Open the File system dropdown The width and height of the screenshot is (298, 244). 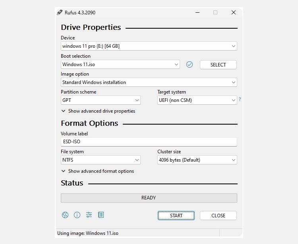click(101, 160)
